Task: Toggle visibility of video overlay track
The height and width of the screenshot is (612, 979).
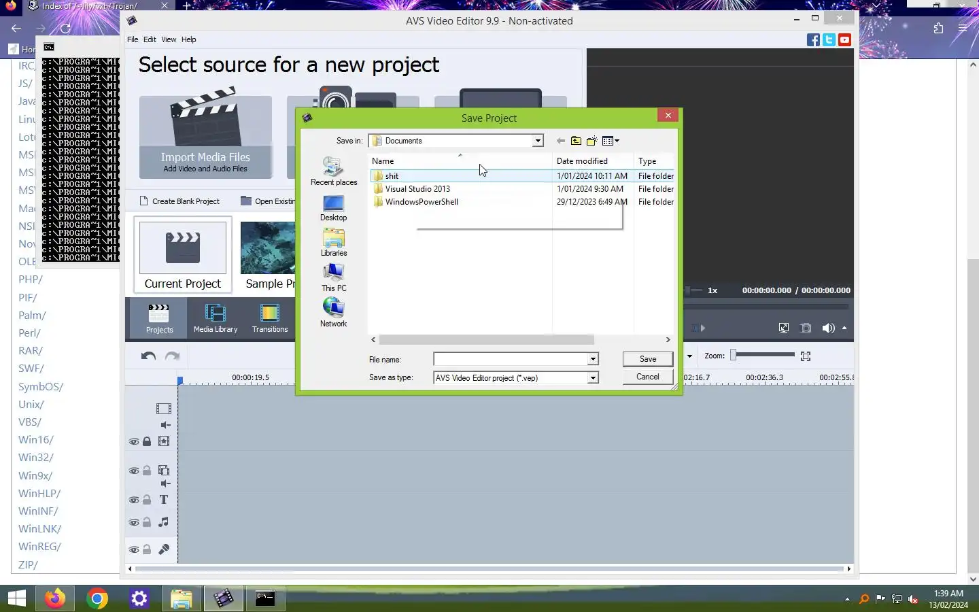Action: (134, 471)
